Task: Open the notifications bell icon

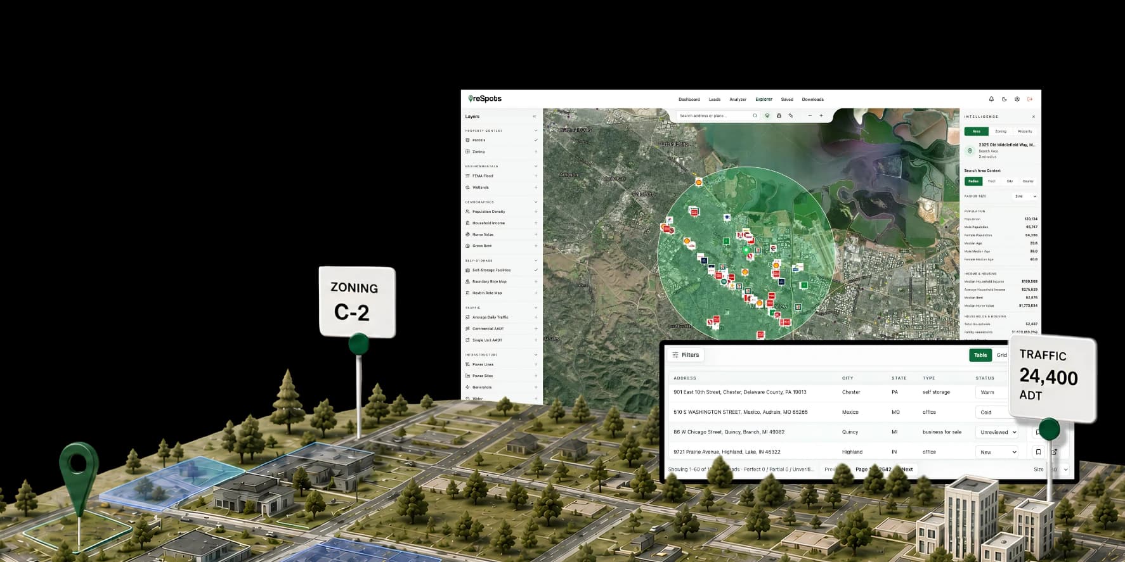Action: pyautogui.click(x=991, y=99)
